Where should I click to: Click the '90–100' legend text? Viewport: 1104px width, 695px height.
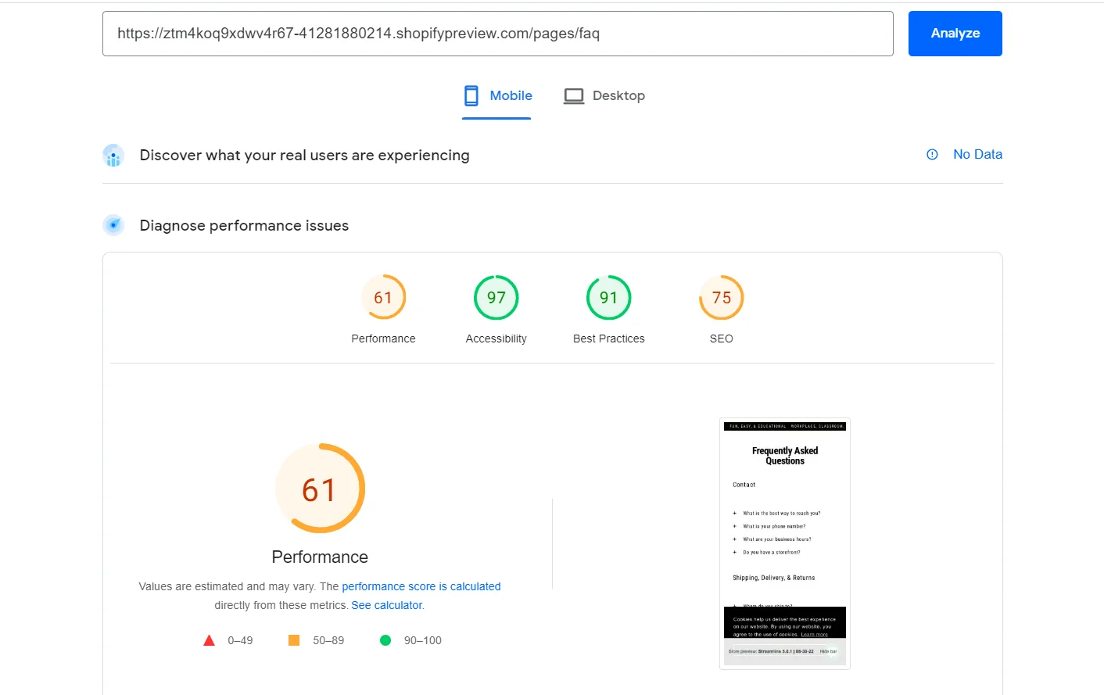coord(423,640)
